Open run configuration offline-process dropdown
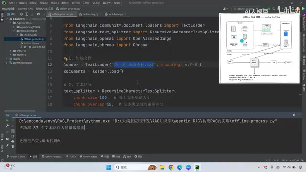This screenshot has height=172, width=306. 245,9
